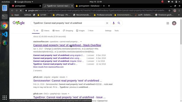182x102 pixels.
Task: Open the Recommende... bookmark
Action: 82,15
